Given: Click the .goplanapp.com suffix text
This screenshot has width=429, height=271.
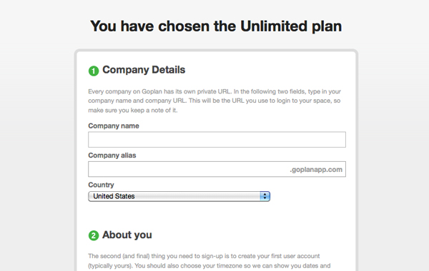Looking at the screenshot, I should (x=316, y=170).
